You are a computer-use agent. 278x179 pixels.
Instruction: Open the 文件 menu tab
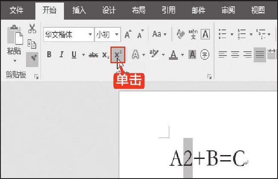point(16,10)
